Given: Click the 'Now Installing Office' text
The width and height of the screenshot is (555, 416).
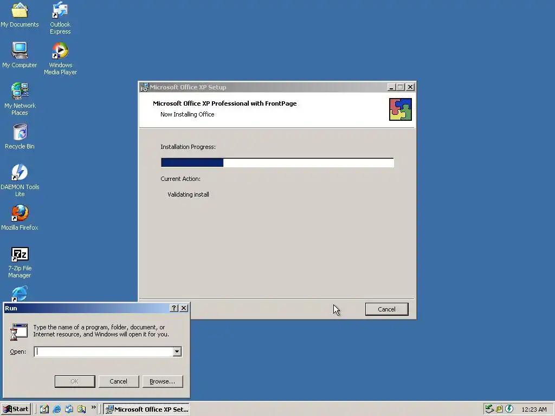Looking at the screenshot, I should click(187, 114).
